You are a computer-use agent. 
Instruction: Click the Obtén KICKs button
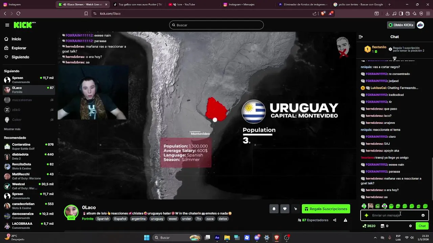401,25
